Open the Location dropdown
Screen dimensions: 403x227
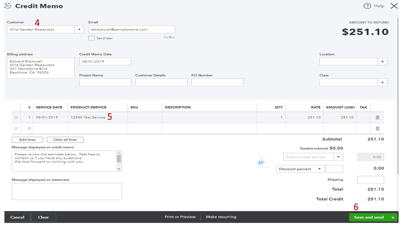coord(382,61)
